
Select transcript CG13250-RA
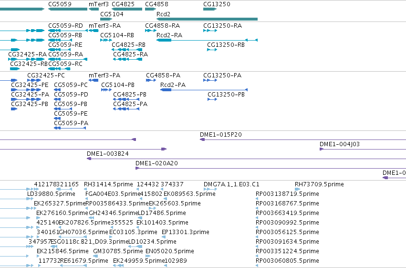210,31
